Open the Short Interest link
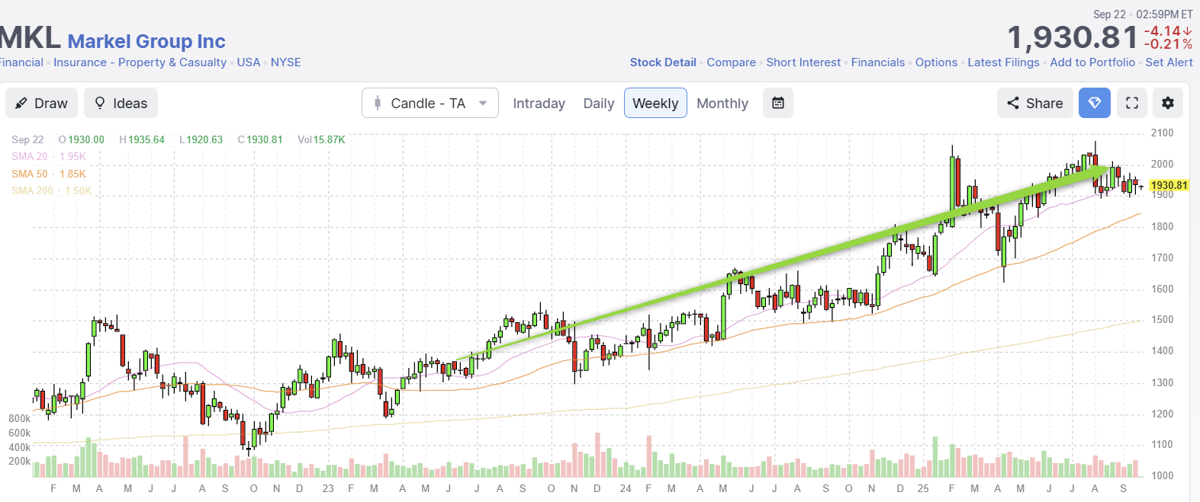Screen dimensions: 1200x502 click(803, 62)
